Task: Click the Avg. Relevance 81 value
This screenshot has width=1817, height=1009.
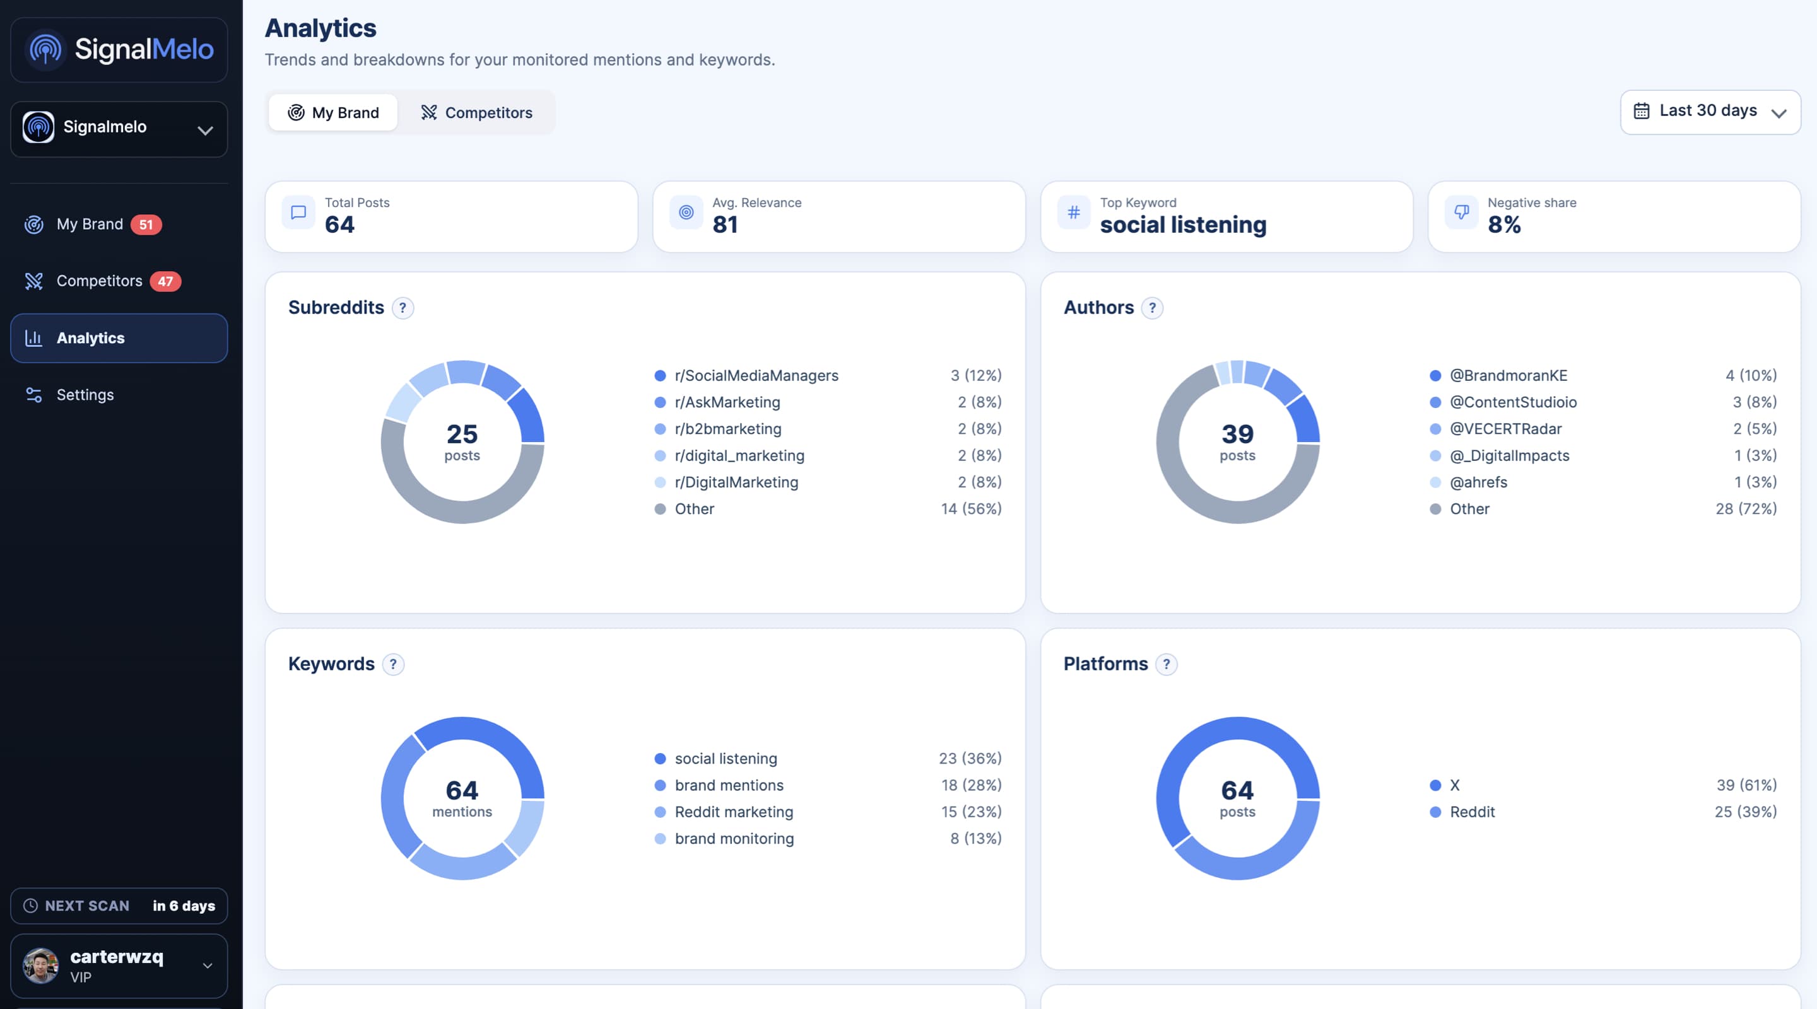Action: point(724,225)
